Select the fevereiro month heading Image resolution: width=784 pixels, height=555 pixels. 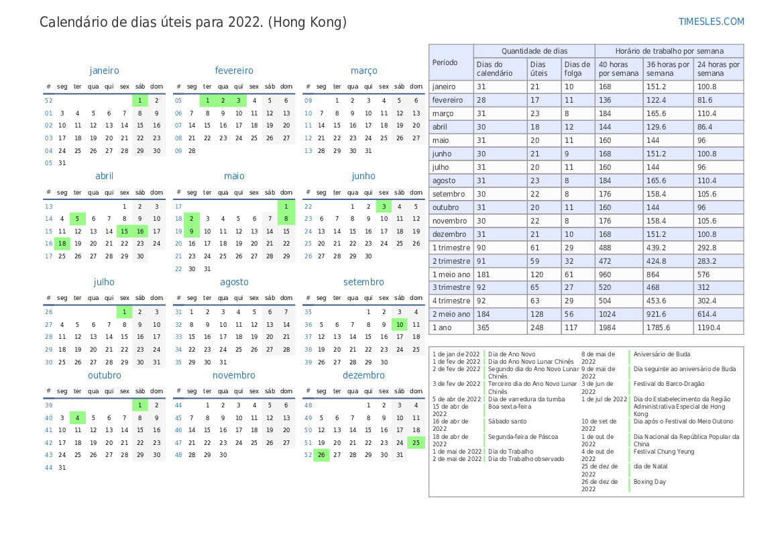tap(234, 70)
